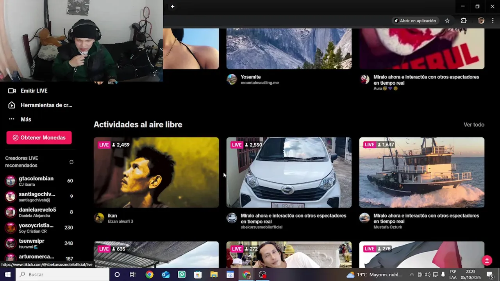
Task: Open the live stream with 272 viewers
Action: [x=289, y=254]
